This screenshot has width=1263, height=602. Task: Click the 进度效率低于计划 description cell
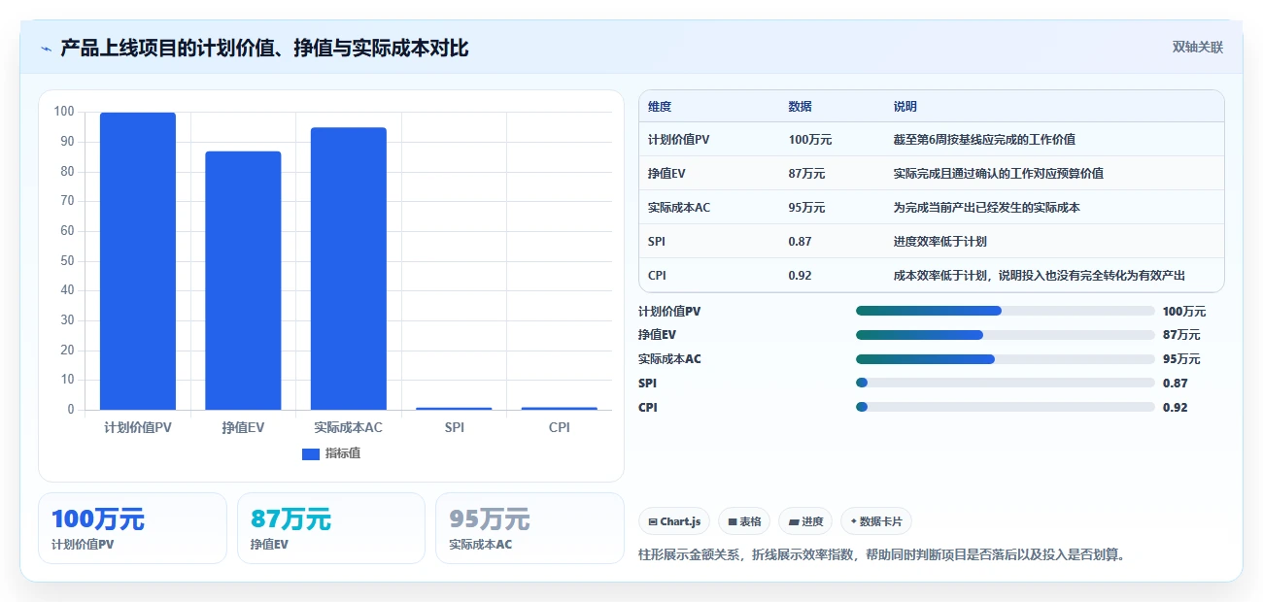[x=940, y=242]
